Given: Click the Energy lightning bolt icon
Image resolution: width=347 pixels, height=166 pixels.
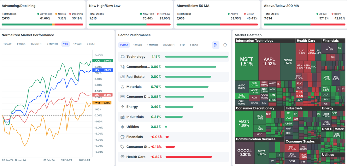Looking at the screenshot, I should (122, 107).
